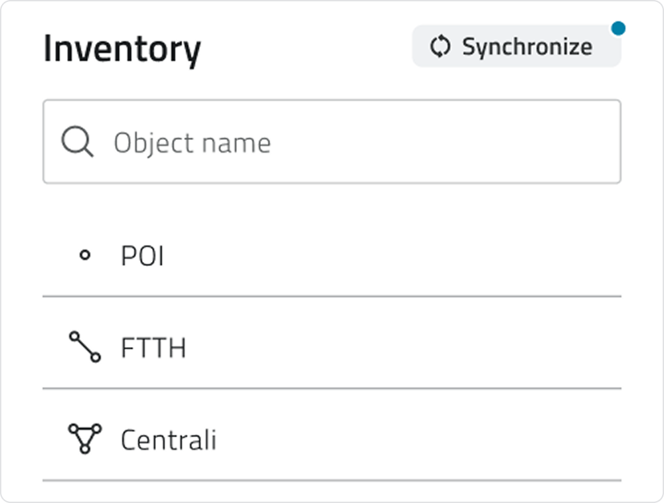This screenshot has width=664, height=503.
Task: Open the Inventory panel header
Action: click(x=122, y=47)
